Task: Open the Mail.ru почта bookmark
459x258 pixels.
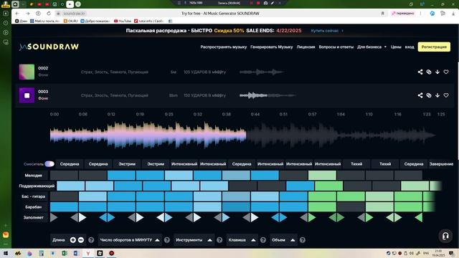Action: tap(45, 21)
